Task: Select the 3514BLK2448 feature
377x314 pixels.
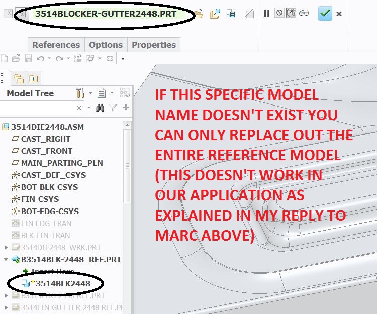Action: coord(63,283)
